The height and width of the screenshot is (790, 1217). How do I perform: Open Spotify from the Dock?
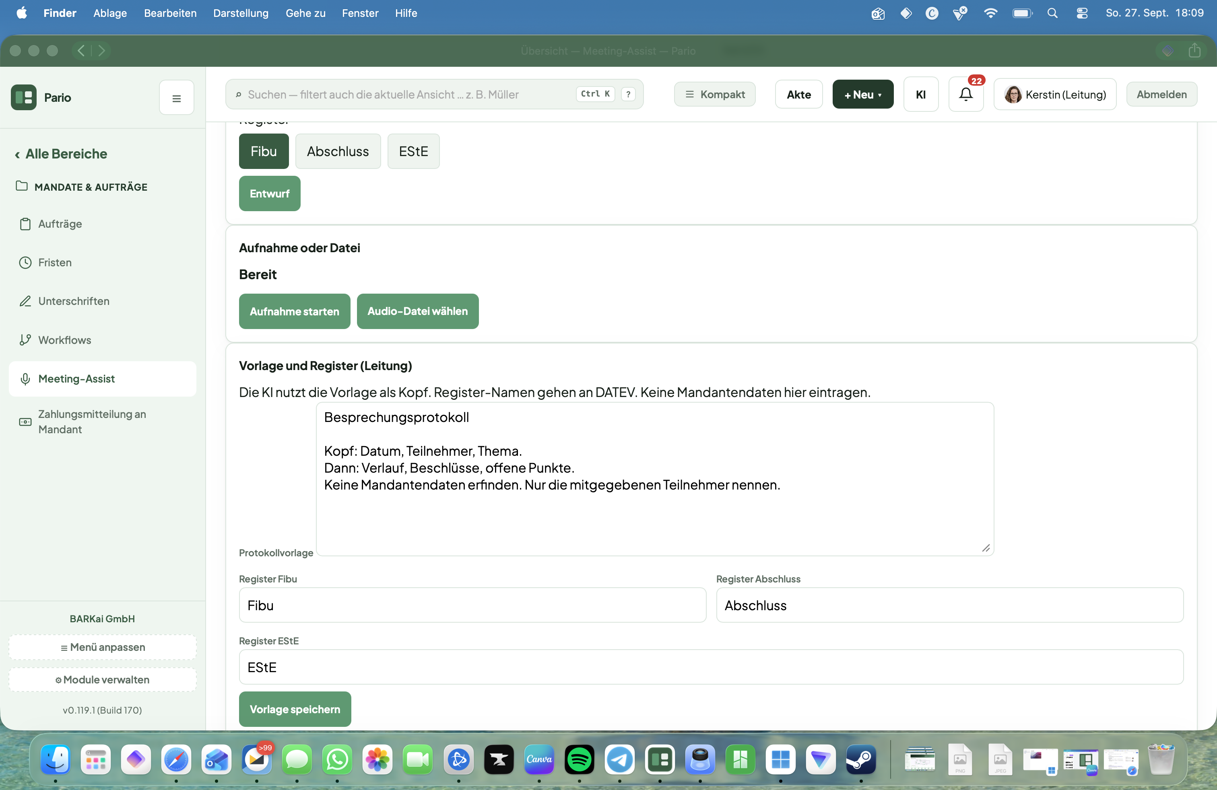(580, 759)
